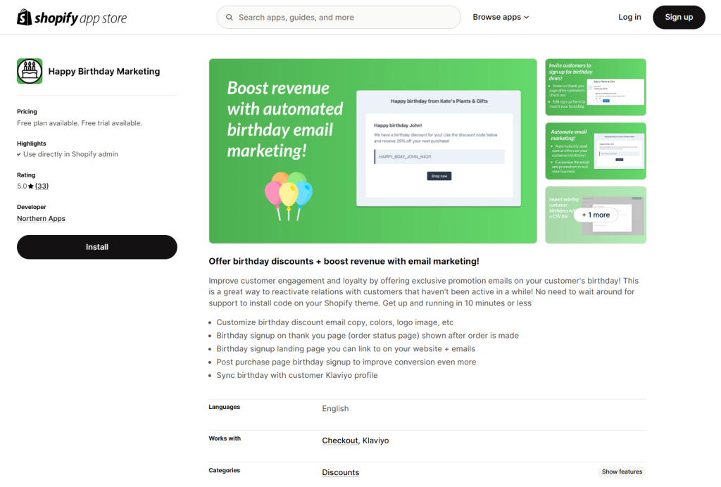Open the Checkout works-with link
The height and width of the screenshot is (487, 721).
pos(340,441)
